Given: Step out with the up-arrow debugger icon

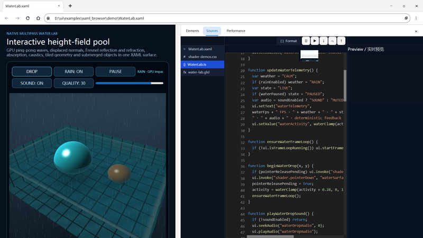Looking at the screenshot, I should click(341, 41).
